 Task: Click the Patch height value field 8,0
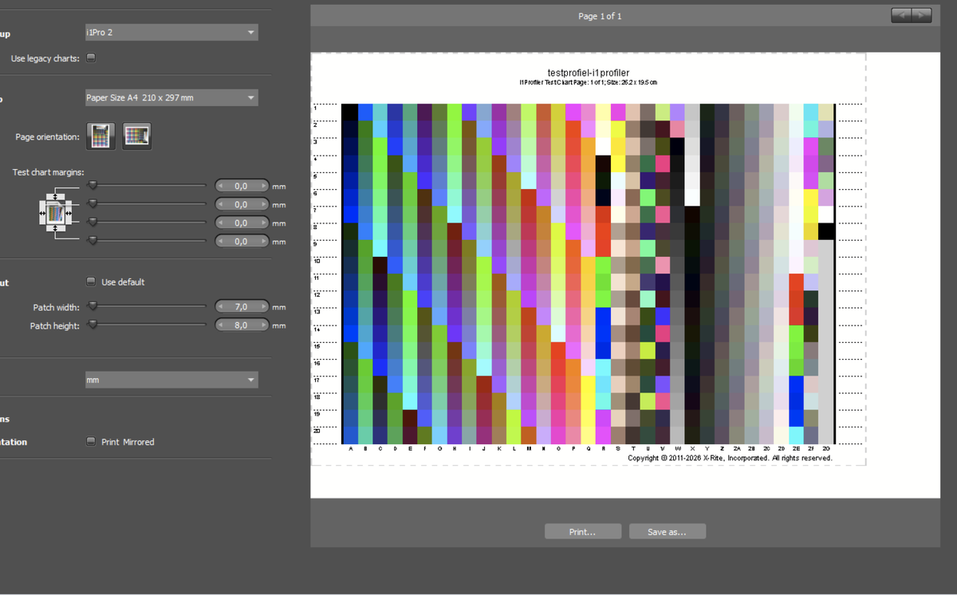pos(242,325)
